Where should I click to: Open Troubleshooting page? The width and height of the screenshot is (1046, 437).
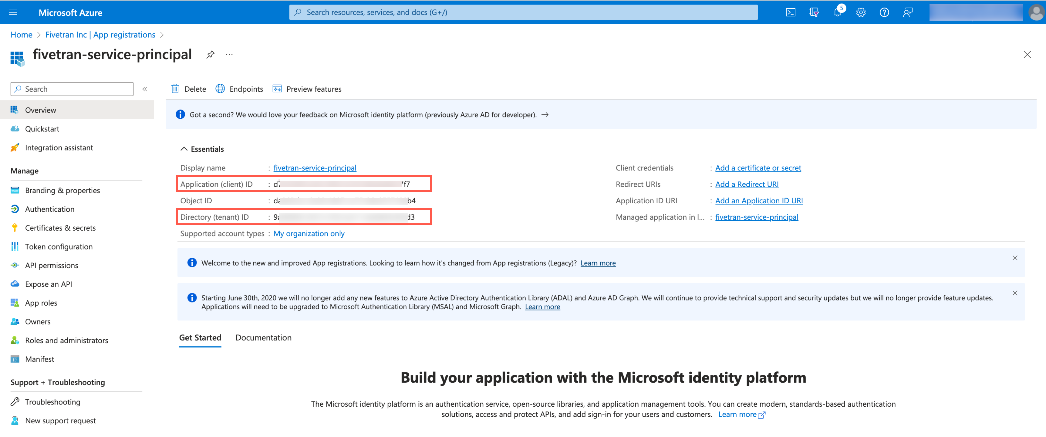(77, 402)
